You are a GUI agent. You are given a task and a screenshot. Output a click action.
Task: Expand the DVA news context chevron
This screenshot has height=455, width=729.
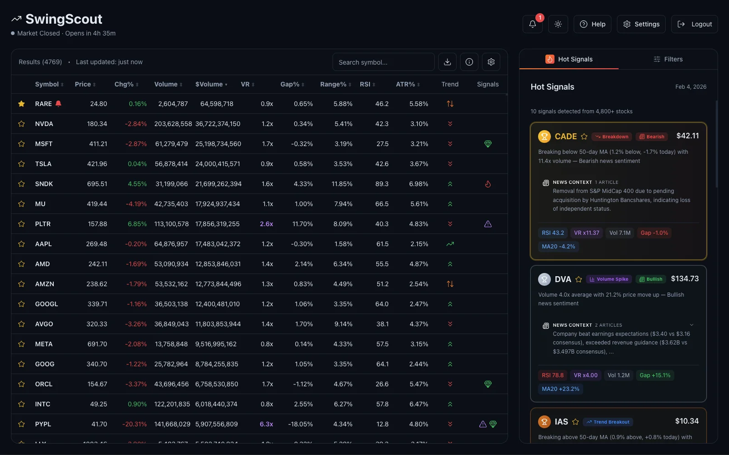coord(691,325)
